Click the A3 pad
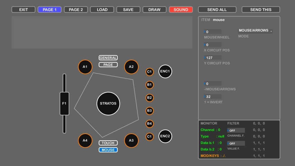Viewport: 295px width, 166px height. click(x=131, y=141)
